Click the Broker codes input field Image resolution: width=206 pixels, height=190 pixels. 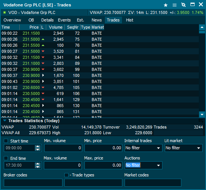pyautogui.click(x=33, y=182)
